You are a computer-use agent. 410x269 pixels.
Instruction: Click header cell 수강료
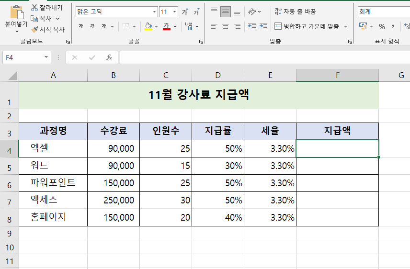[x=114, y=131]
